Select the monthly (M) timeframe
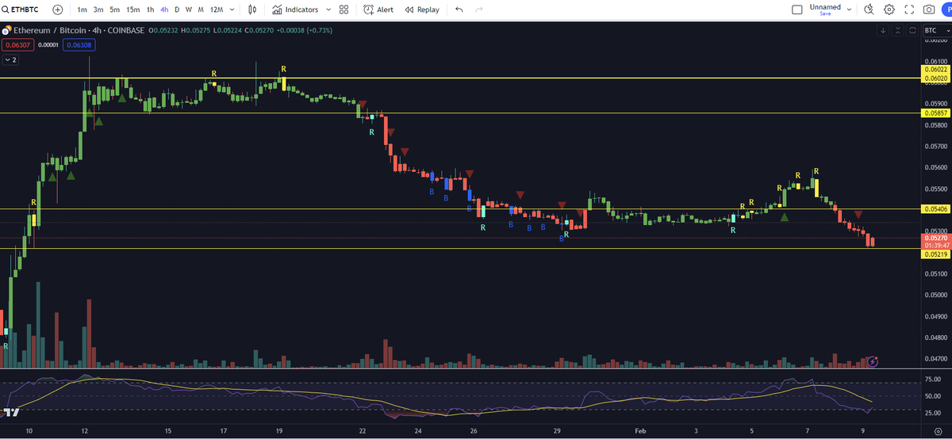This screenshot has width=952, height=439. tap(201, 10)
